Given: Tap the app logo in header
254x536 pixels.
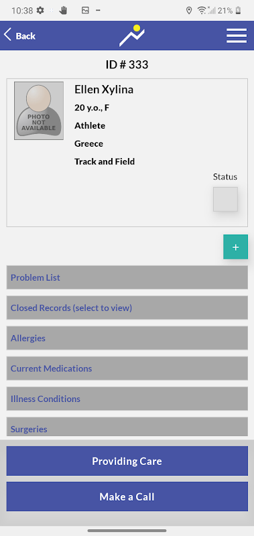Looking at the screenshot, I should [x=132, y=36].
